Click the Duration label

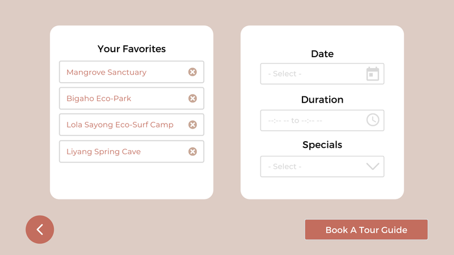[x=322, y=100]
